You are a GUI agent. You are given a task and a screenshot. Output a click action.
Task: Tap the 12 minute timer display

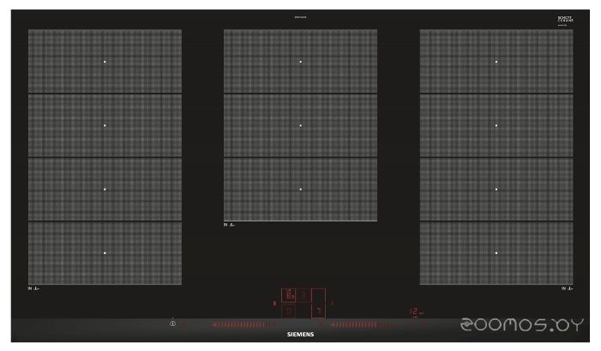pyautogui.click(x=416, y=312)
